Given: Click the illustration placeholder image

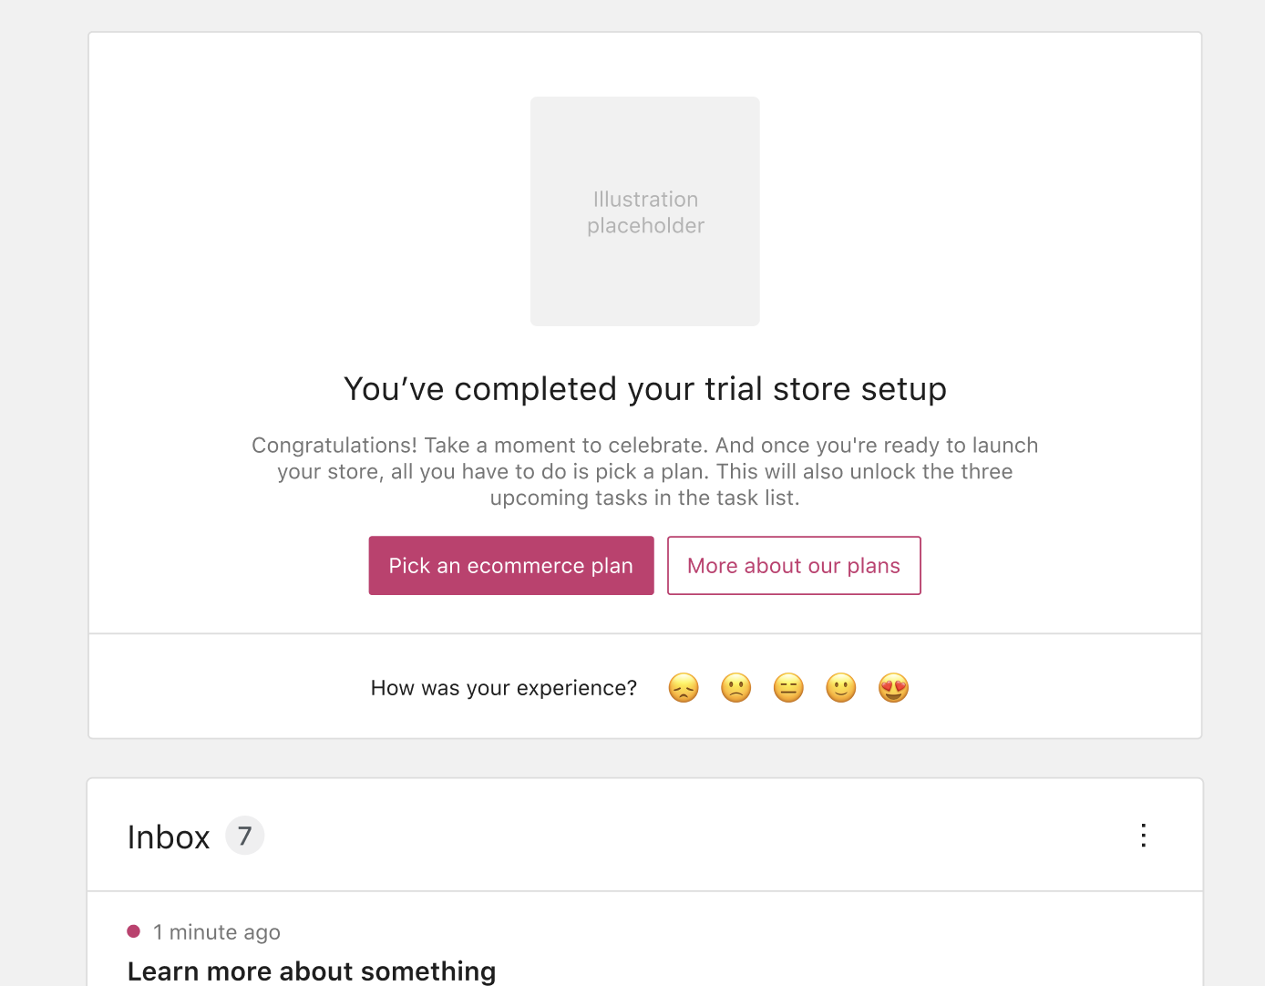Looking at the screenshot, I should [644, 211].
